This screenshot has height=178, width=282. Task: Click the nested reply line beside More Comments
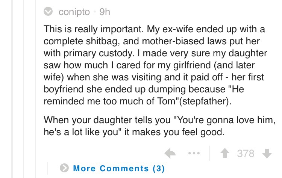coord(48,169)
